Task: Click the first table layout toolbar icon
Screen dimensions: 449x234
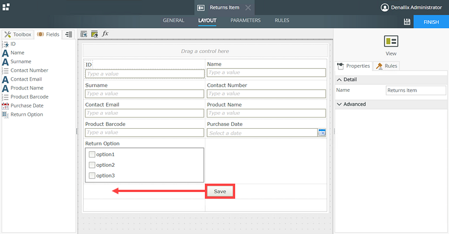Action: pos(84,34)
